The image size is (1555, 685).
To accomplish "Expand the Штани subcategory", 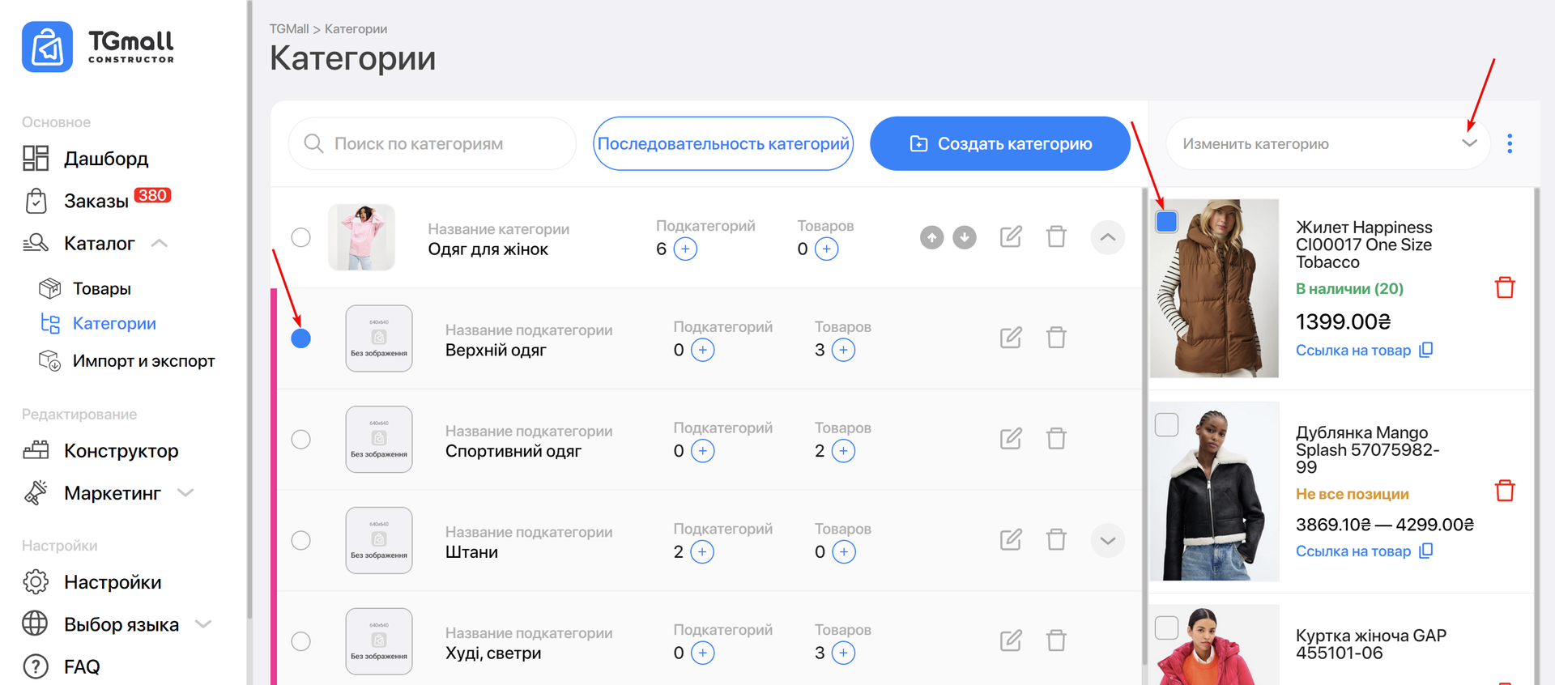I will (1107, 540).
